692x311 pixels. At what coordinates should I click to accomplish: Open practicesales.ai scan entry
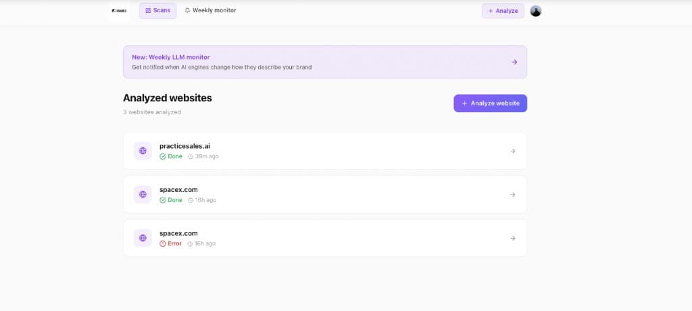pos(325,151)
